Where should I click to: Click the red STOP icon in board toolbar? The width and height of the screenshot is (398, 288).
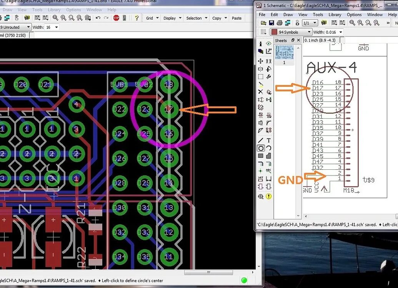116,18
